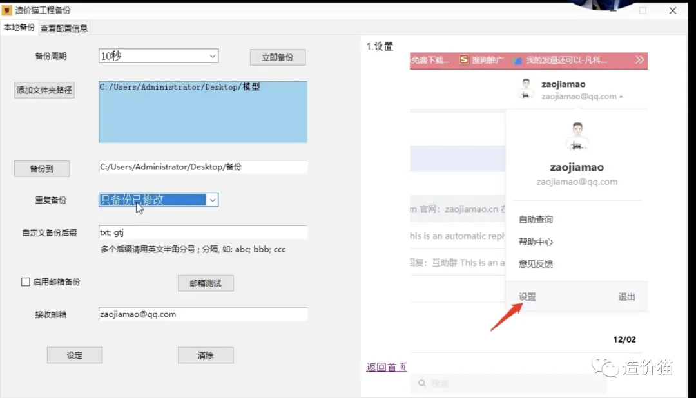
Task: Click the backup destination path field
Action: tap(202, 167)
